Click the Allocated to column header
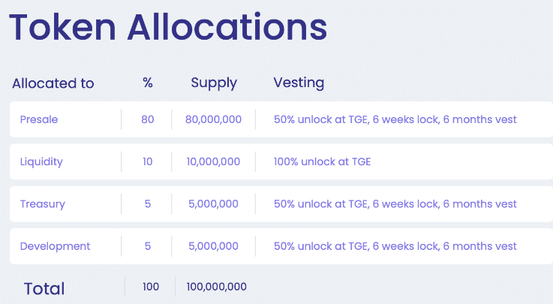553x304 pixels. tap(53, 83)
